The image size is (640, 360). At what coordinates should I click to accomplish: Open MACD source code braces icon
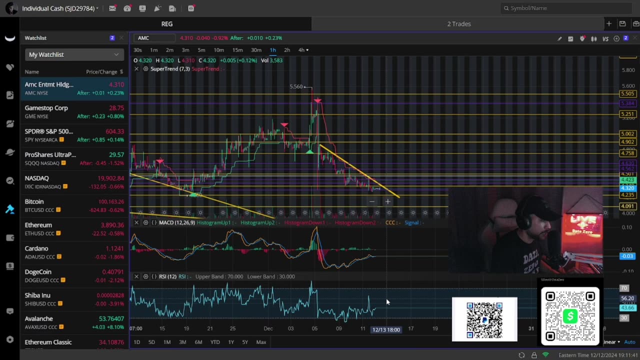tap(154, 222)
